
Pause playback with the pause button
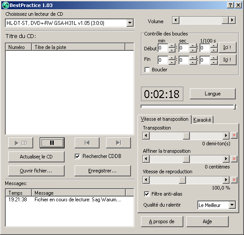click(52, 143)
